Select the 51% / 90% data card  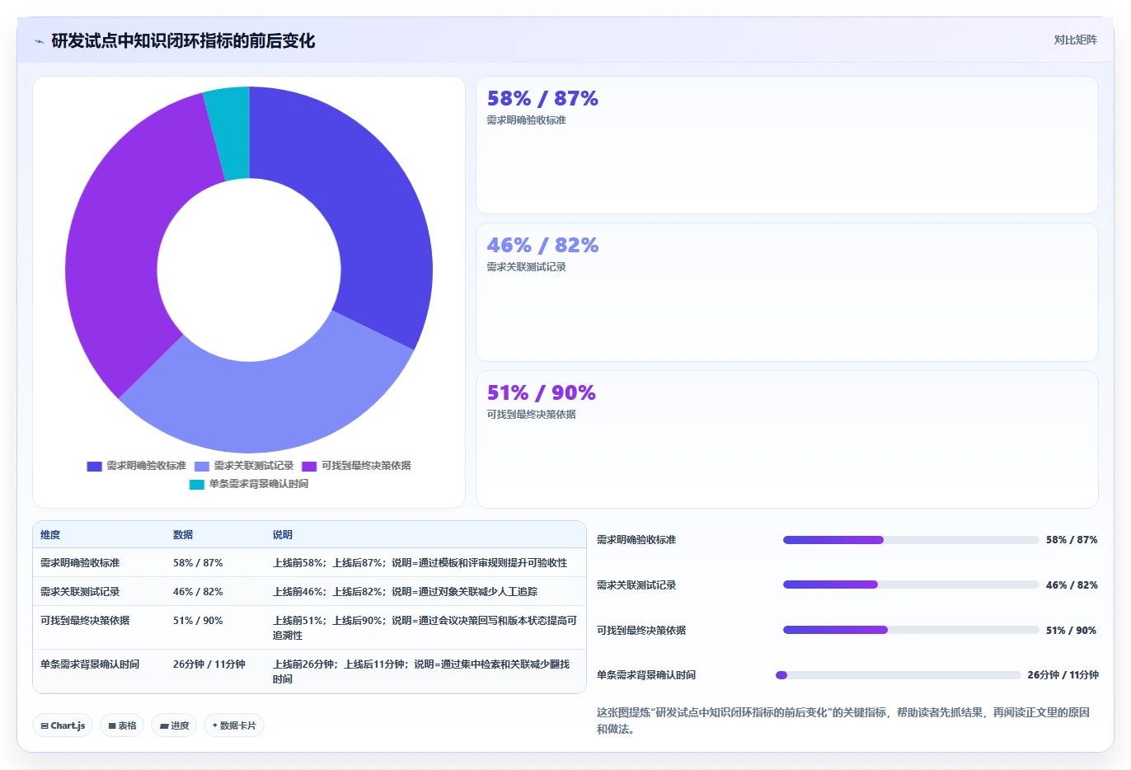[786, 439]
